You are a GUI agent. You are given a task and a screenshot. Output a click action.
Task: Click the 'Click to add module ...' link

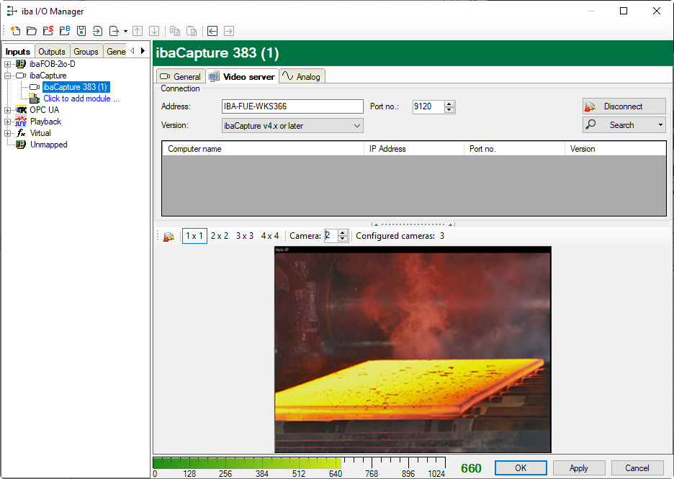pyautogui.click(x=81, y=99)
